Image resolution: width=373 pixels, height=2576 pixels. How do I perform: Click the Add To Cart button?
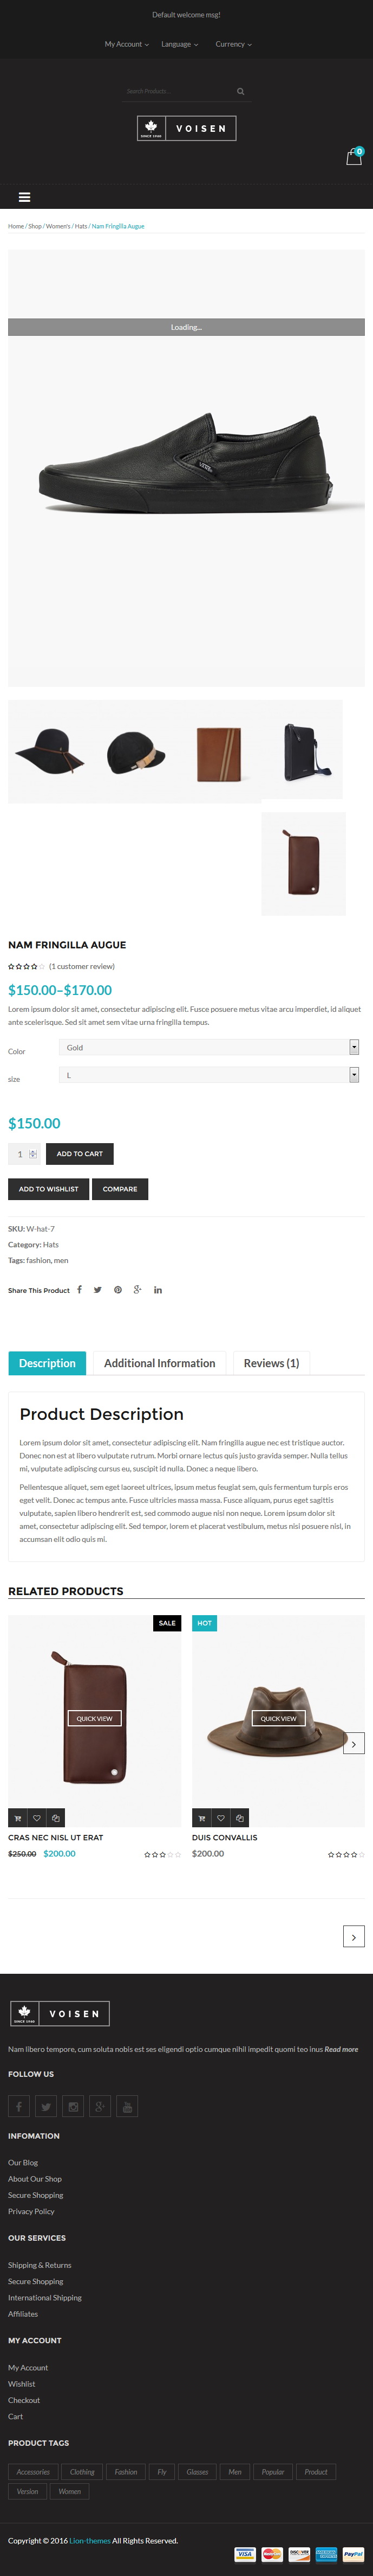coord(80,1153)
